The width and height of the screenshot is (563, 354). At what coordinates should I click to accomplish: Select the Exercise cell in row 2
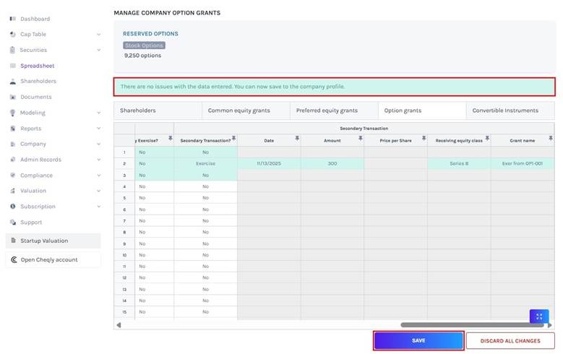(205, 164)
